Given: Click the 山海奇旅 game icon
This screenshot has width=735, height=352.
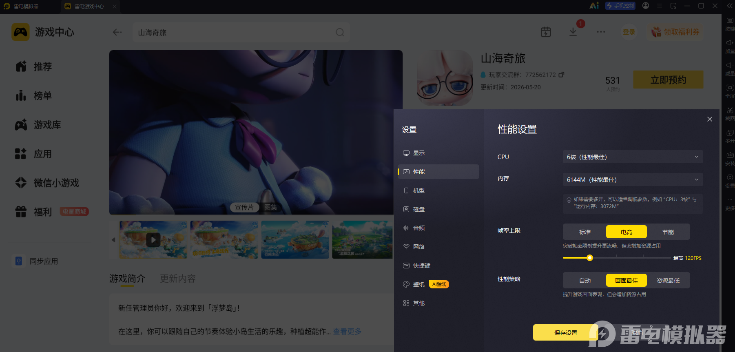Looking at the screenshot, I should tap(445, 78).
